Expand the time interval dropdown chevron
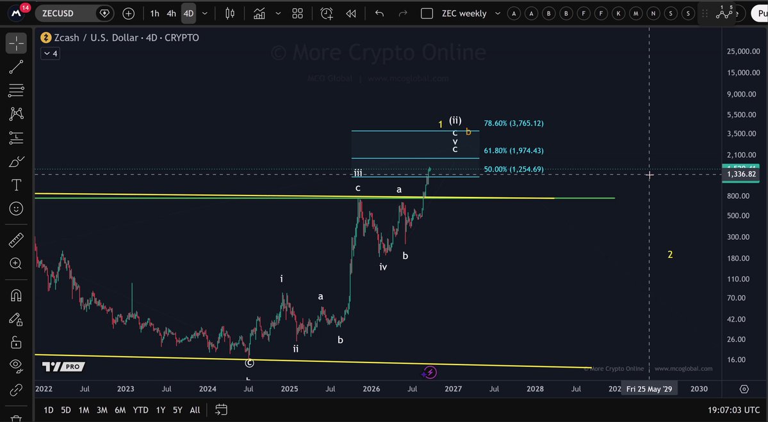 point(205,13)
